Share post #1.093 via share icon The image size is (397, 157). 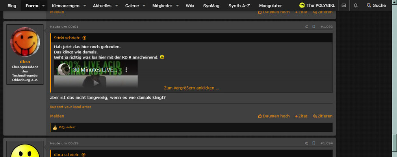[x=306, y=27]
